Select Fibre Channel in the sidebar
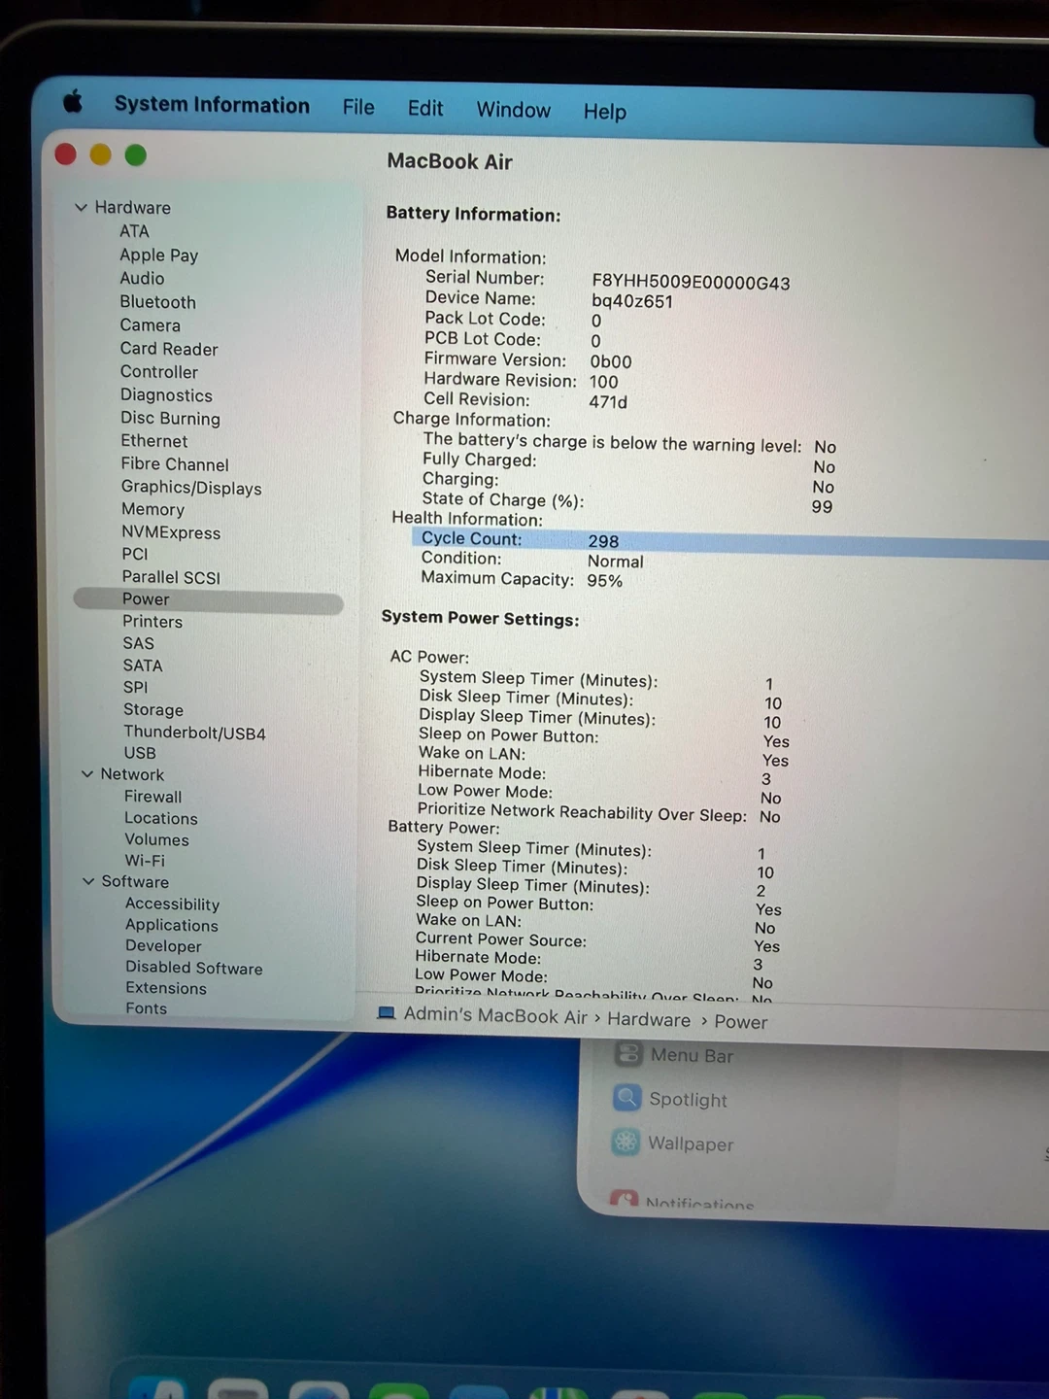This screenshot has width=1049, height=1399. 175,464
